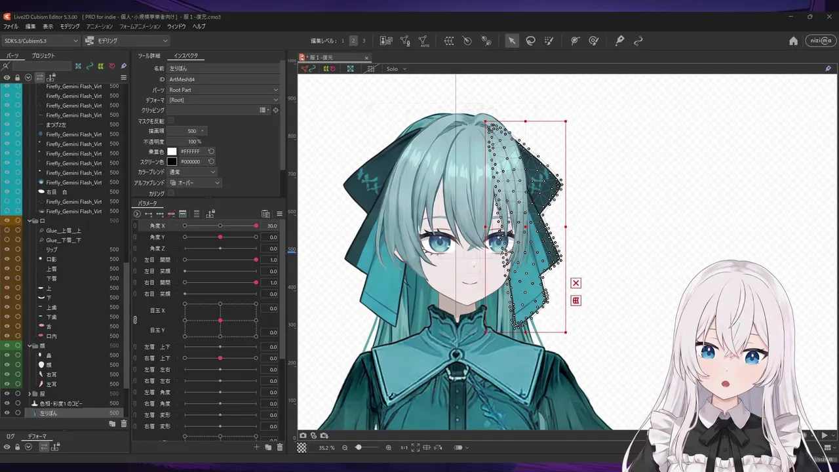Add new parameter with plus icon

pos(256,447)
